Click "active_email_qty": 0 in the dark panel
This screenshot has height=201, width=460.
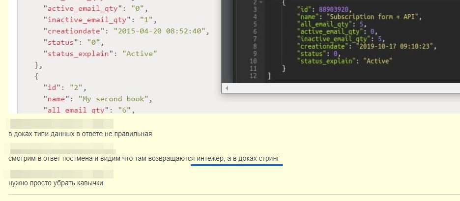(x=337, y=31)
